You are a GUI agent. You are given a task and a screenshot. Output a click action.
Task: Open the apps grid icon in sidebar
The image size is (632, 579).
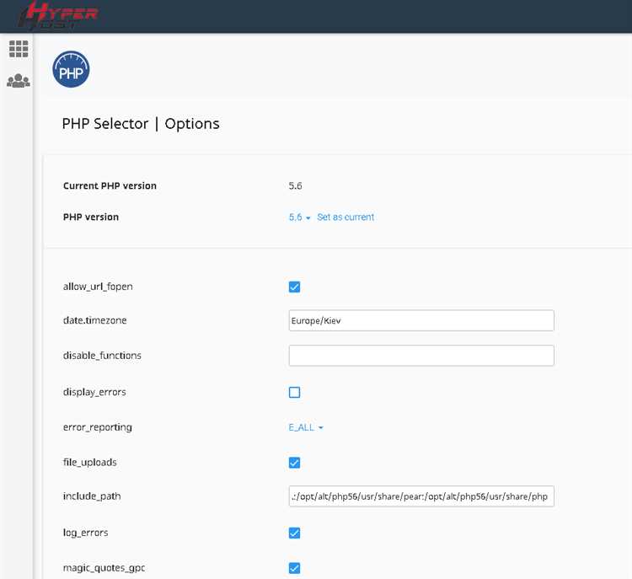tap(19, 49)
